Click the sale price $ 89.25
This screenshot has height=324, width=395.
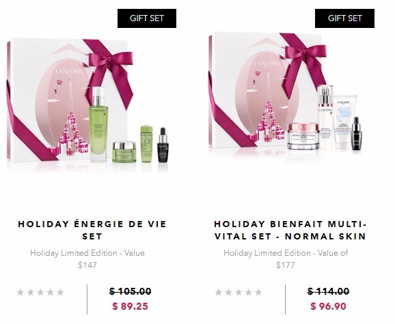coord(131,306)
